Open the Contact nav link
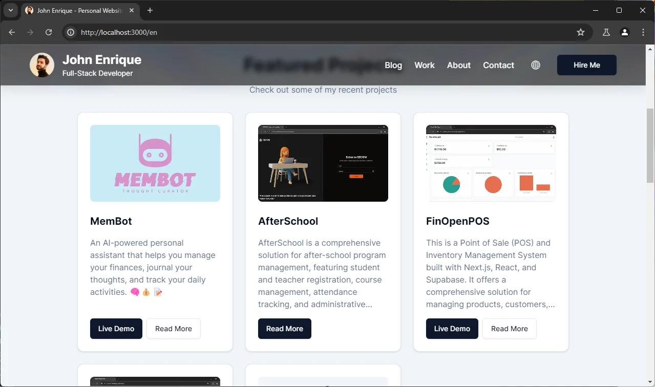Screen dimensions: 655x387 (x=498, y=65)
